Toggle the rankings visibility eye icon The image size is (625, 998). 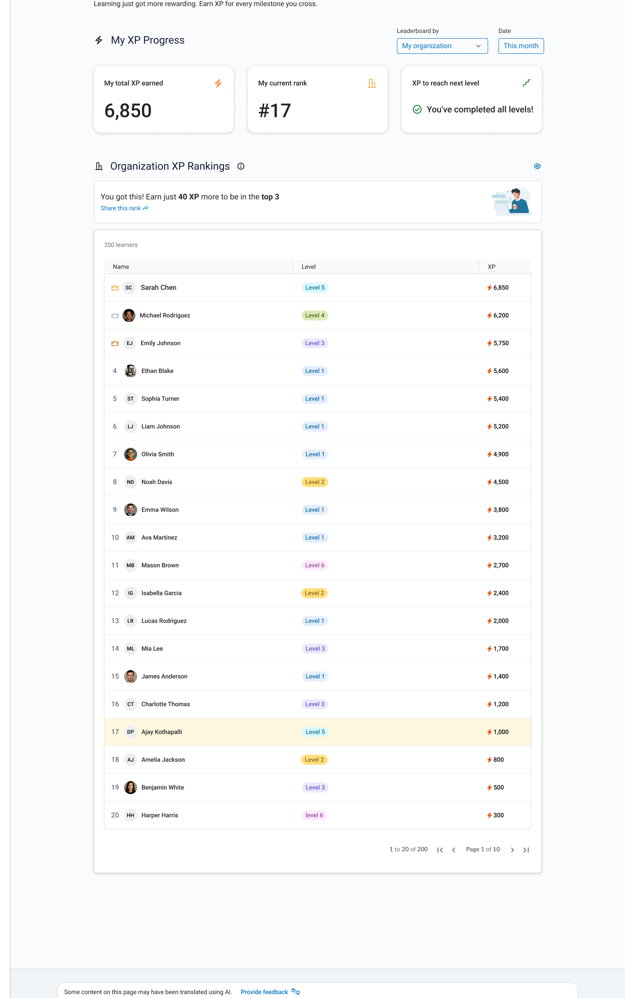(537, 166)
